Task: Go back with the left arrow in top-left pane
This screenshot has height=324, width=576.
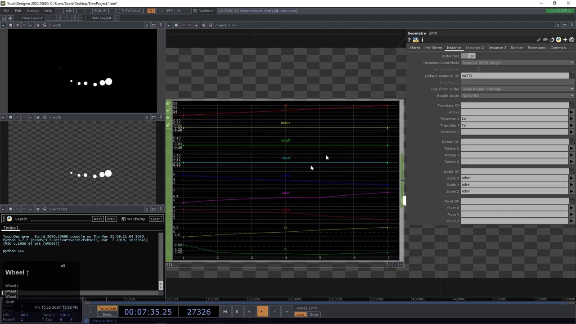Action: [x=18, y=25]
